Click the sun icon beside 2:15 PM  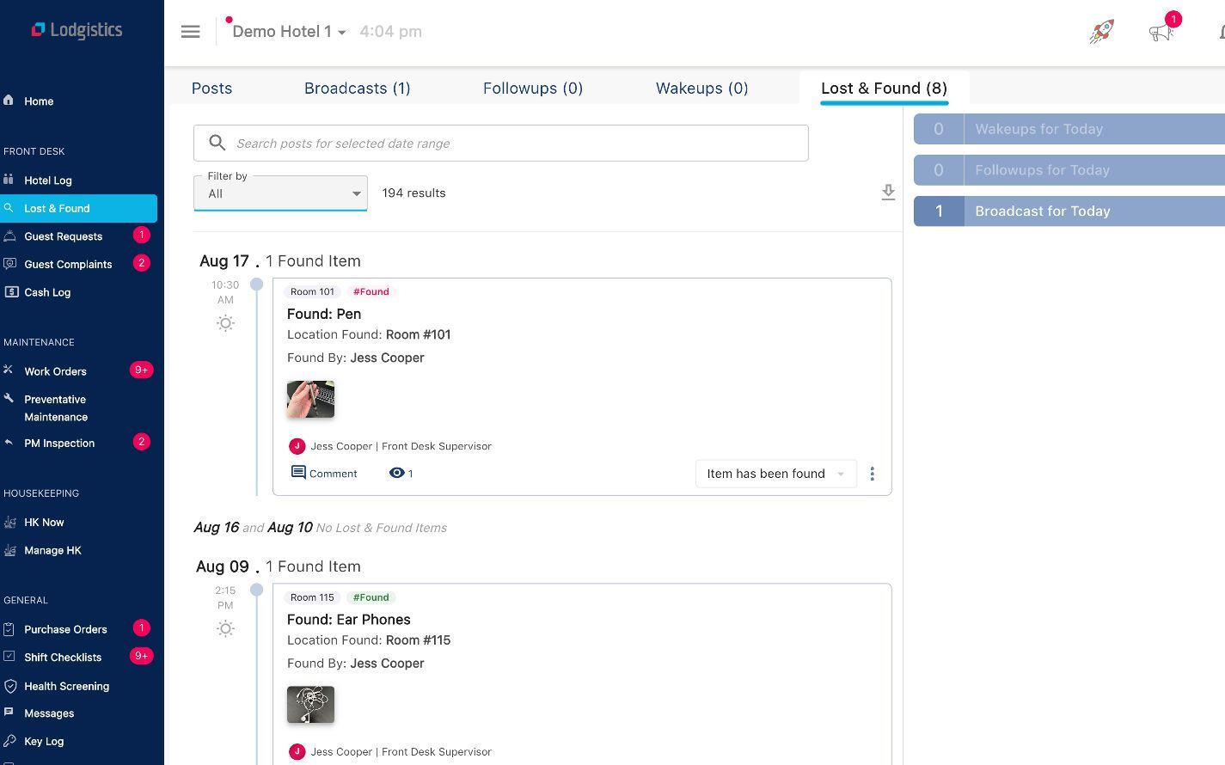pyautogui.click(x=225, y=628)
